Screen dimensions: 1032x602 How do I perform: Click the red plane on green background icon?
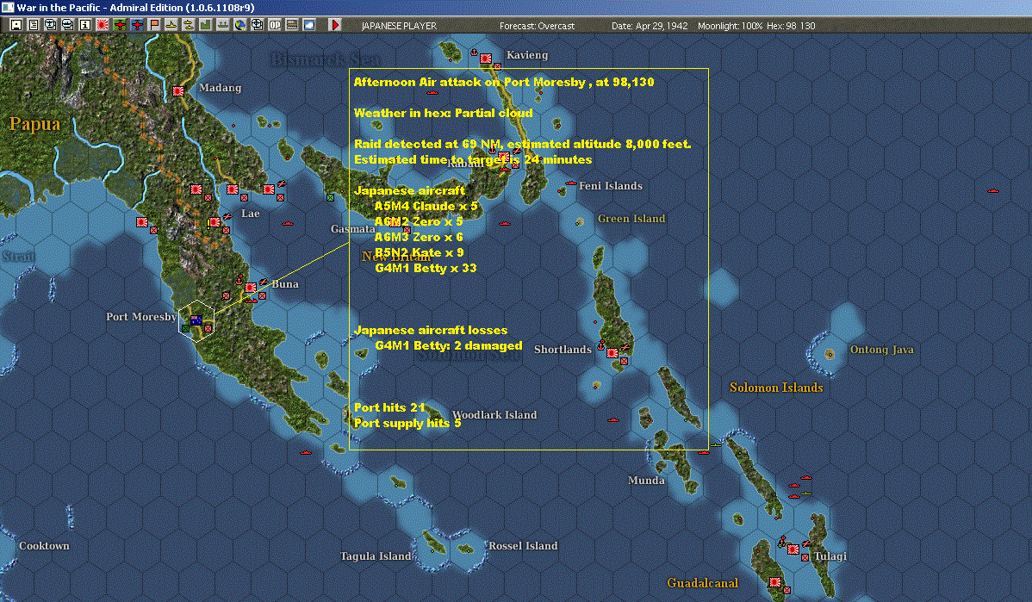pos(120,25)
